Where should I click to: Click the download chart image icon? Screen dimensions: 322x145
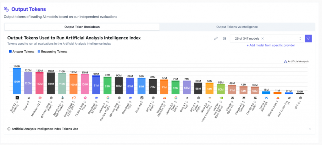[x=225, y=38]
